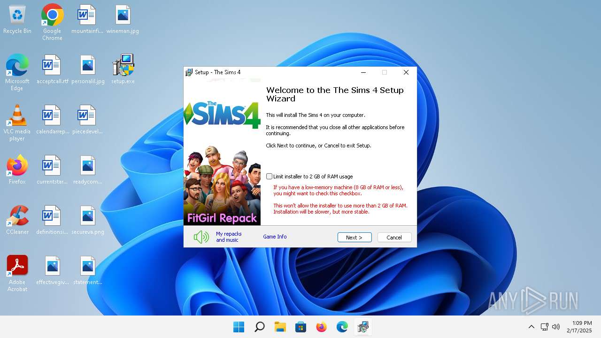Close the Sims 4 setup window
This screenshot has height=338, width=601.
tap(406, 72)
